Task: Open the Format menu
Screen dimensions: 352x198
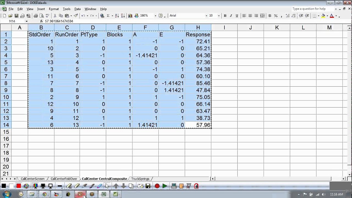Action: tap(54, 9)
